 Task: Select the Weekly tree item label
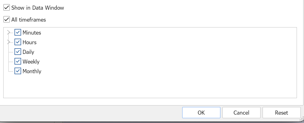pos(31,62)
